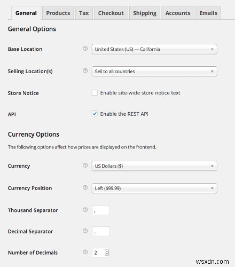Screen dimensions: 235x267
Task: Switch to the Products tab
Action: (x=58, y=13)
